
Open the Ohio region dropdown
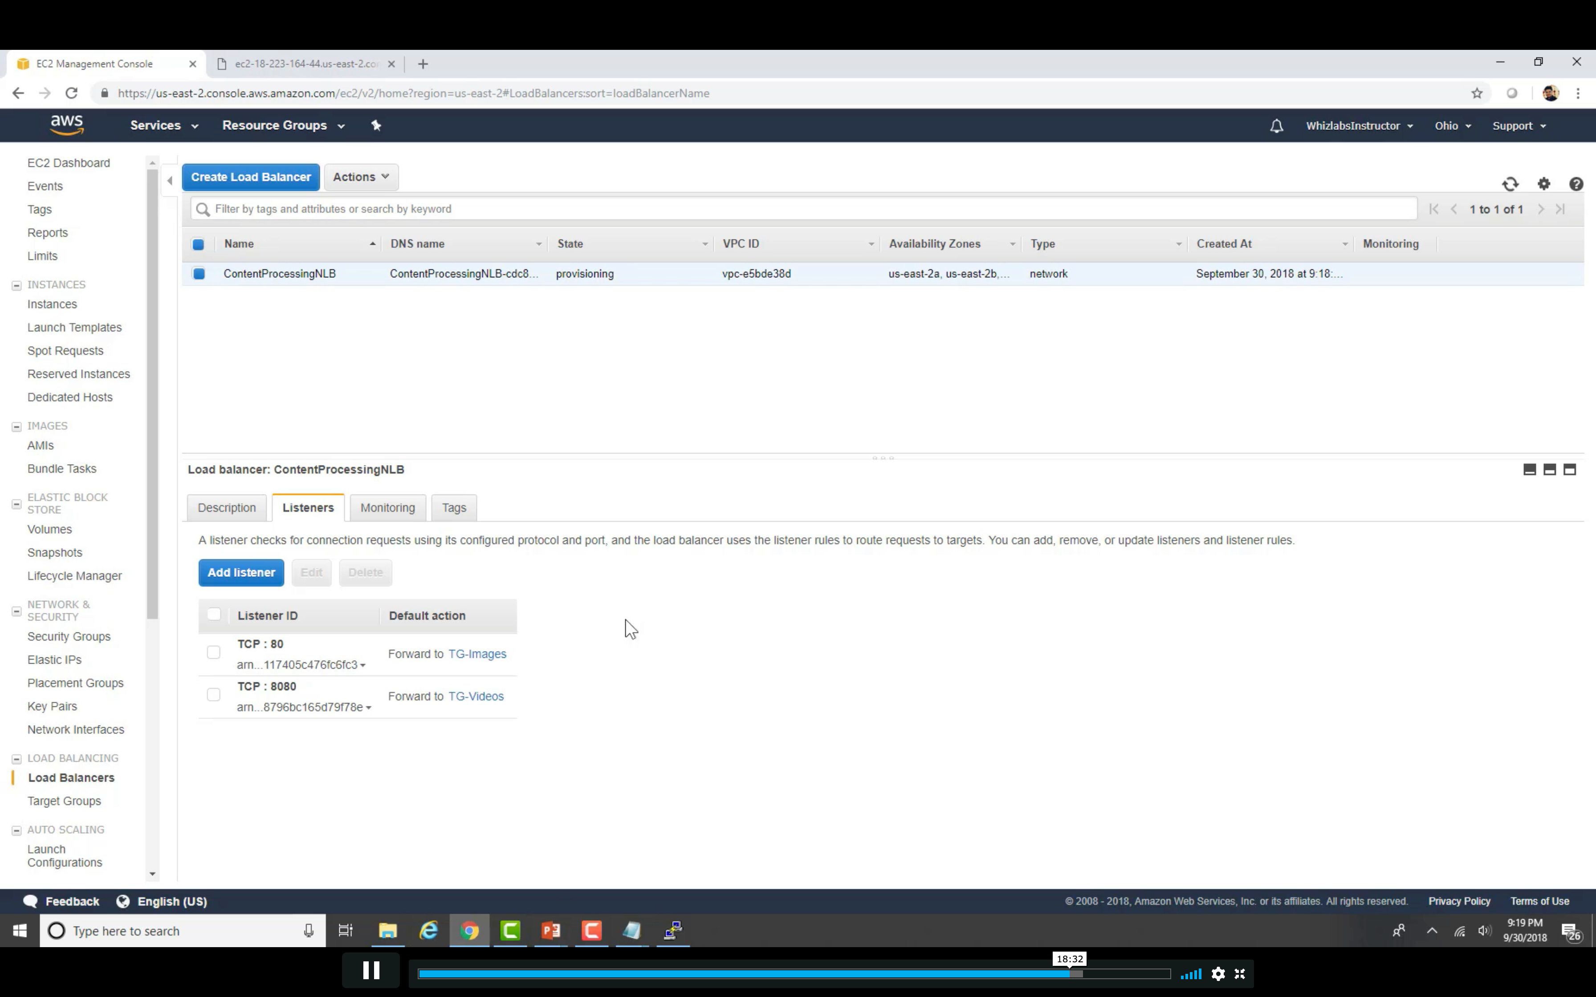coord(1452,126)
